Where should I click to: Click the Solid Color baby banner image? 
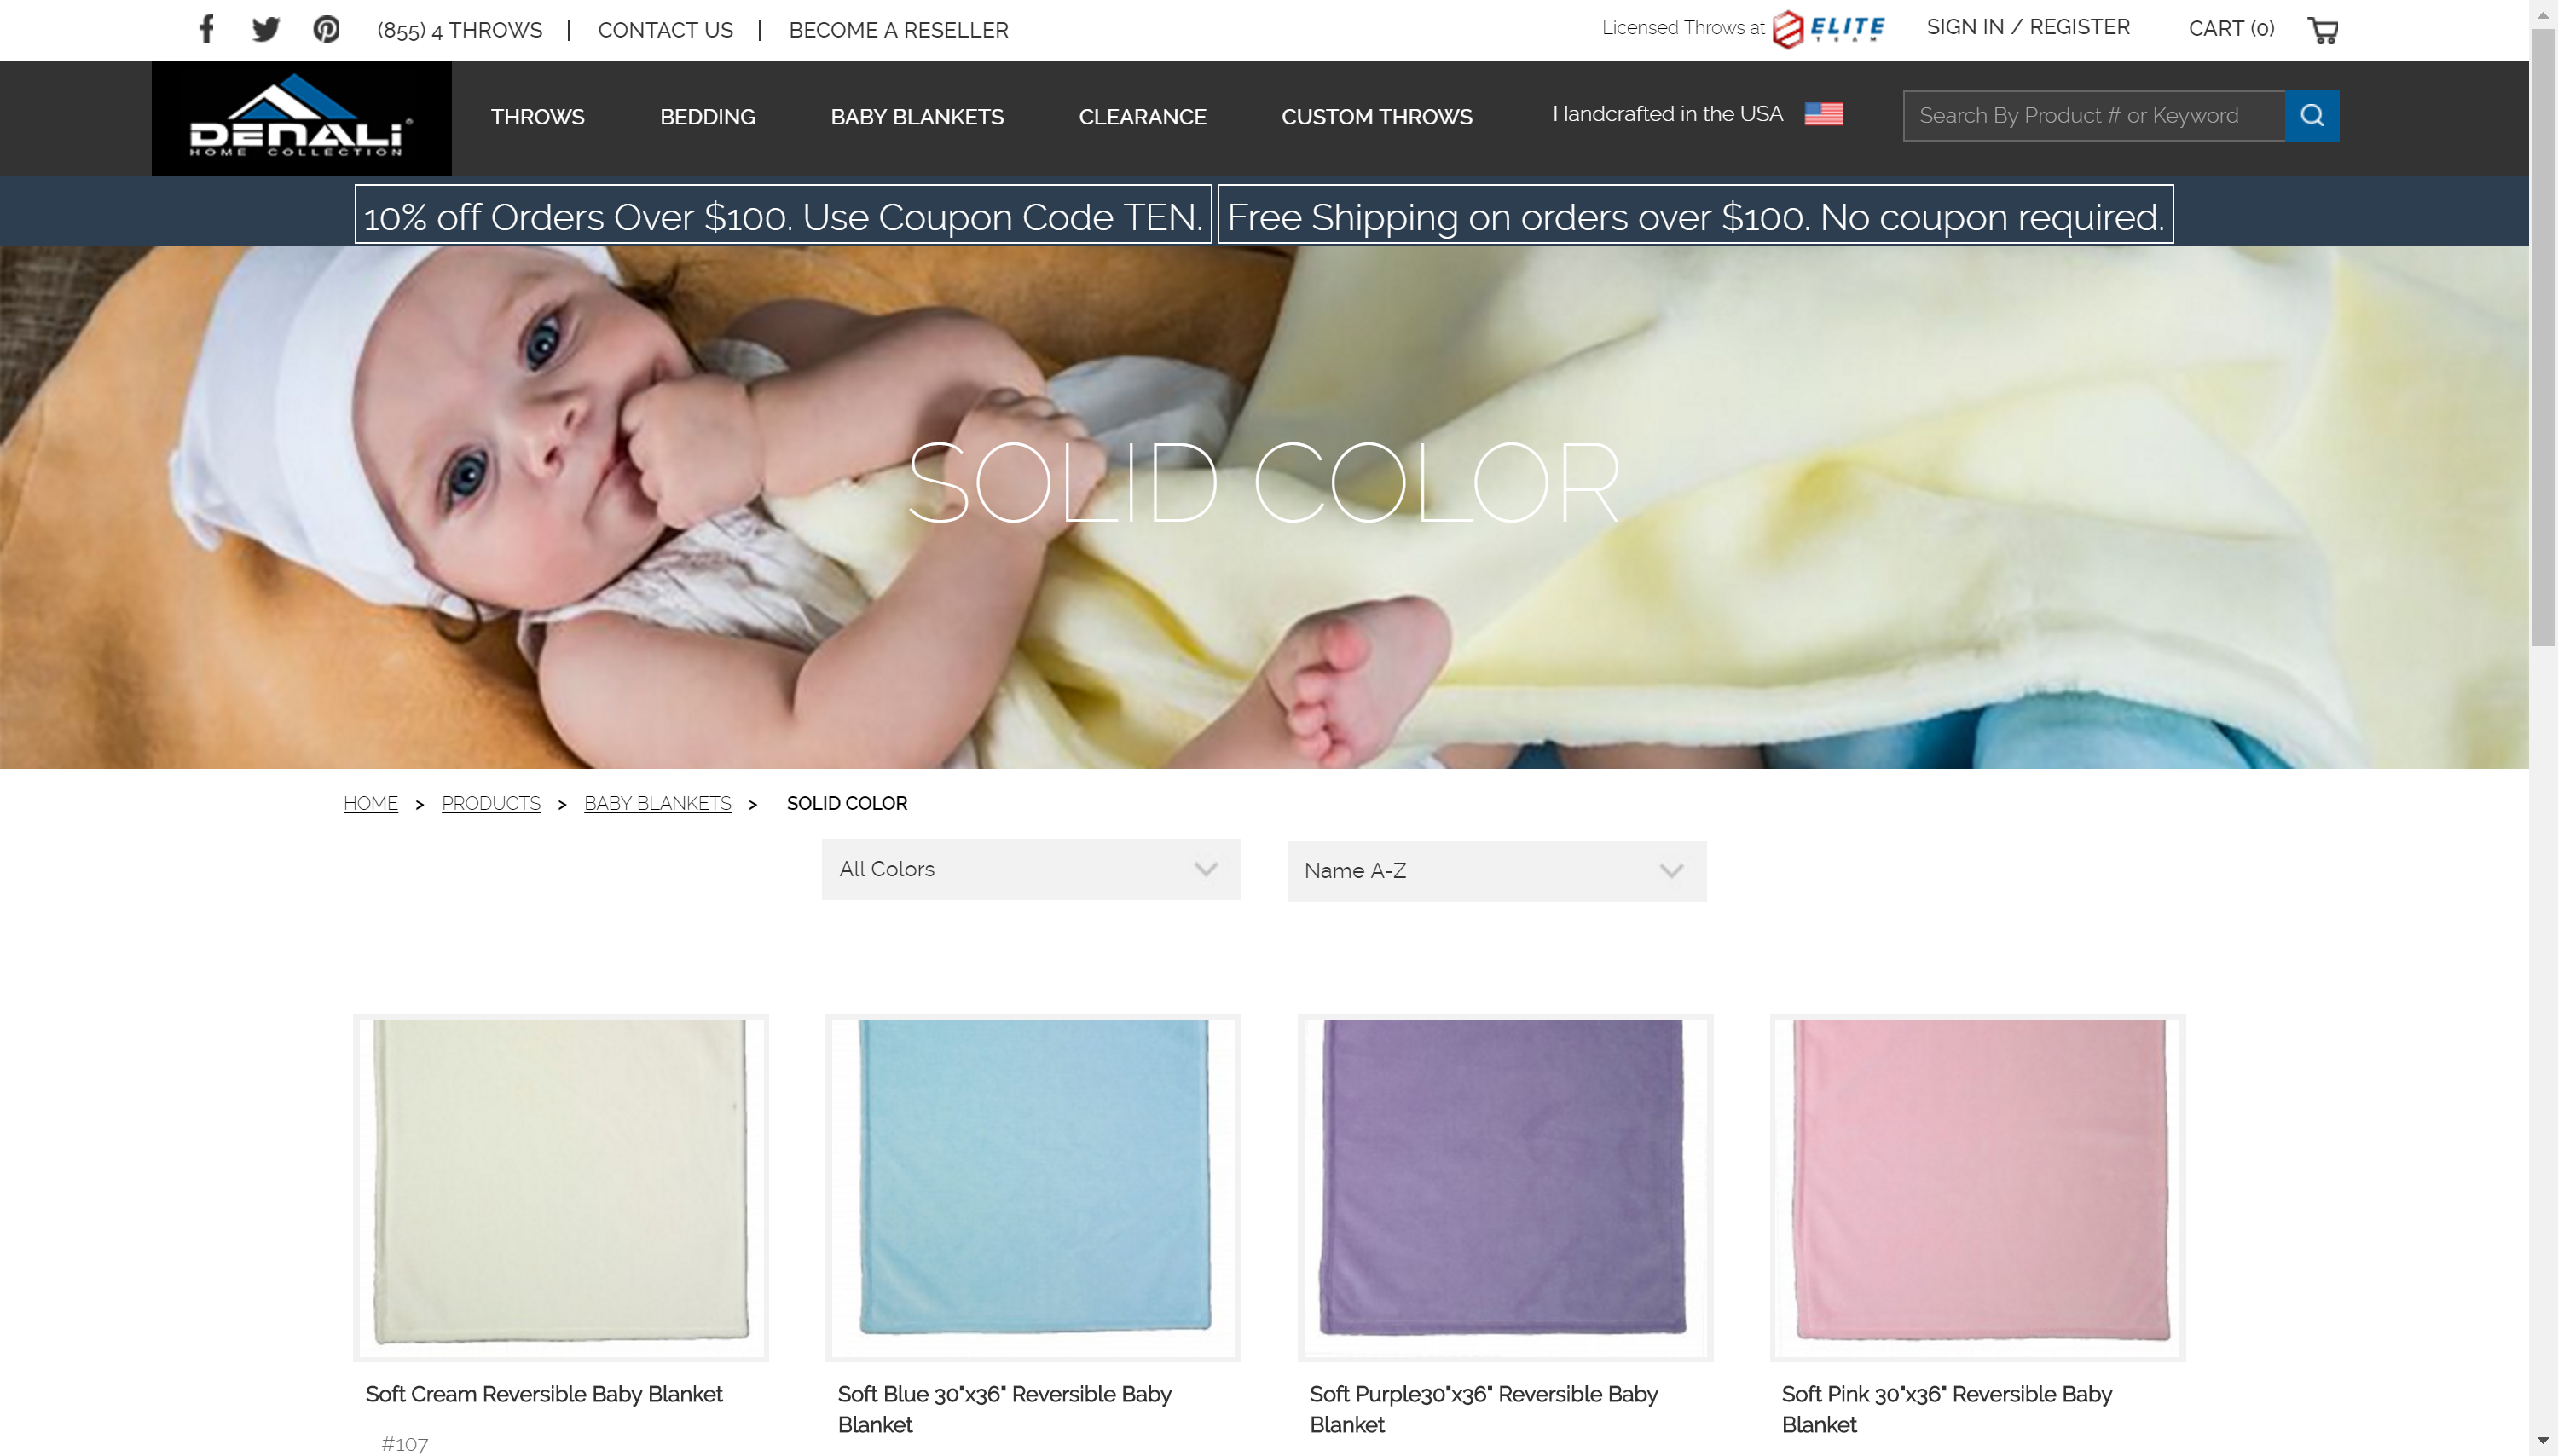(1264, 507)
